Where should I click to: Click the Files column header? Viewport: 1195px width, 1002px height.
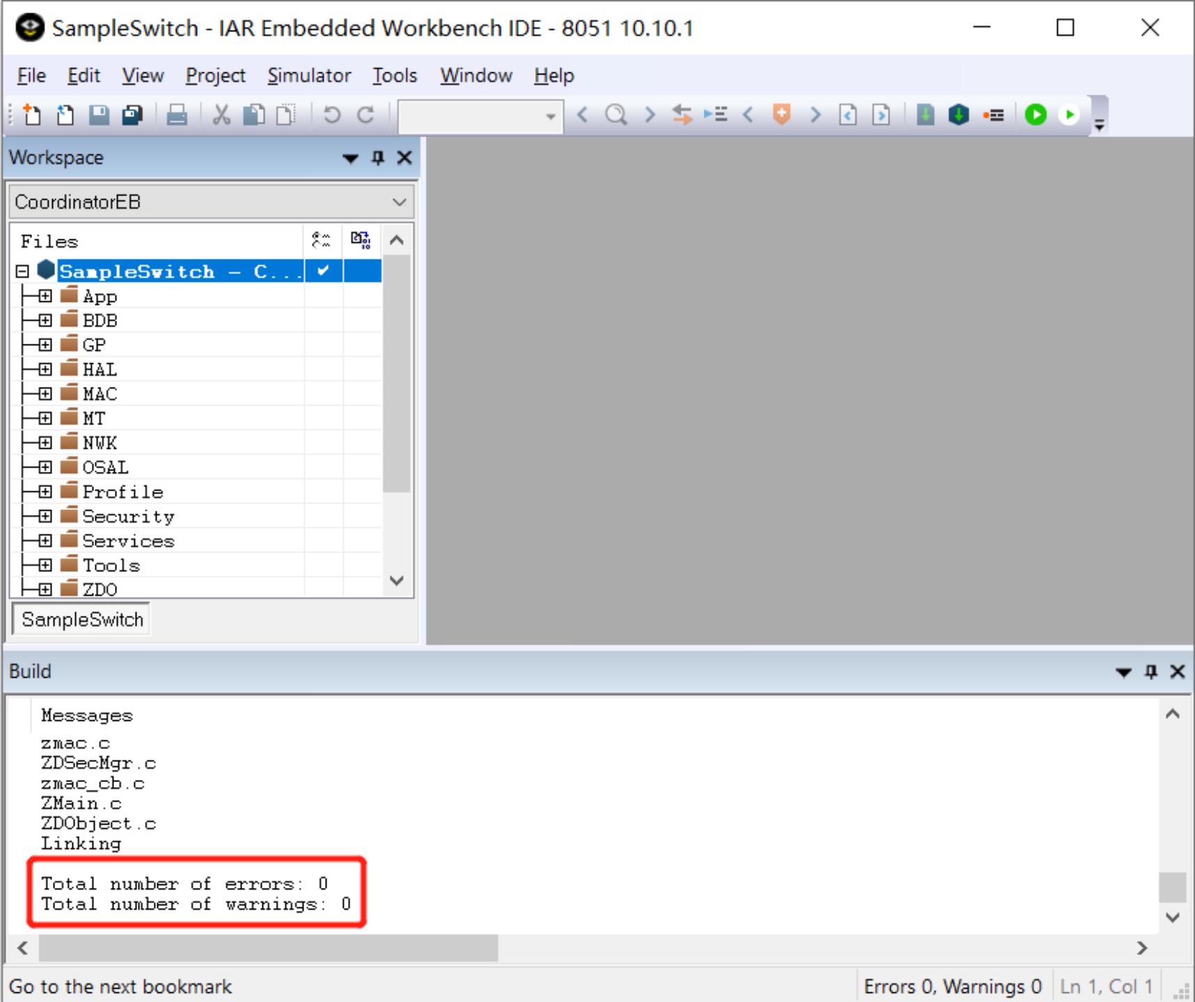[157, 241]
